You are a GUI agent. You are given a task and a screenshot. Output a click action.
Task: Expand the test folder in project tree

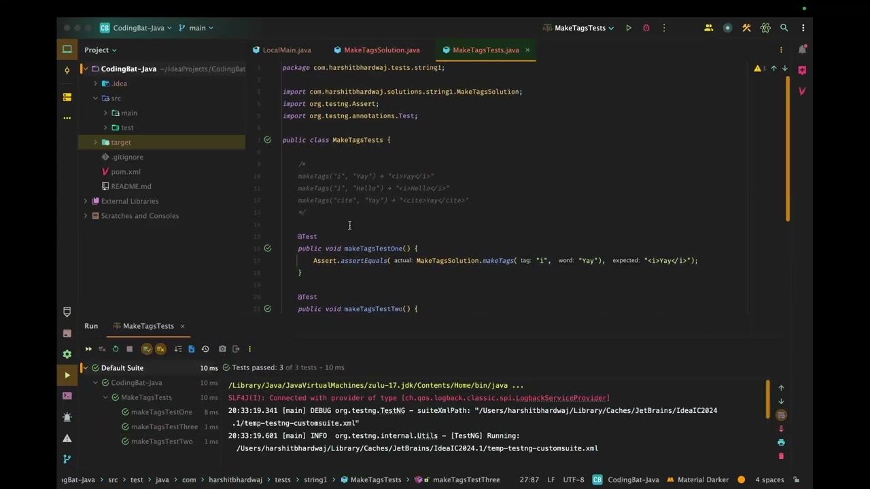point(105,128)
